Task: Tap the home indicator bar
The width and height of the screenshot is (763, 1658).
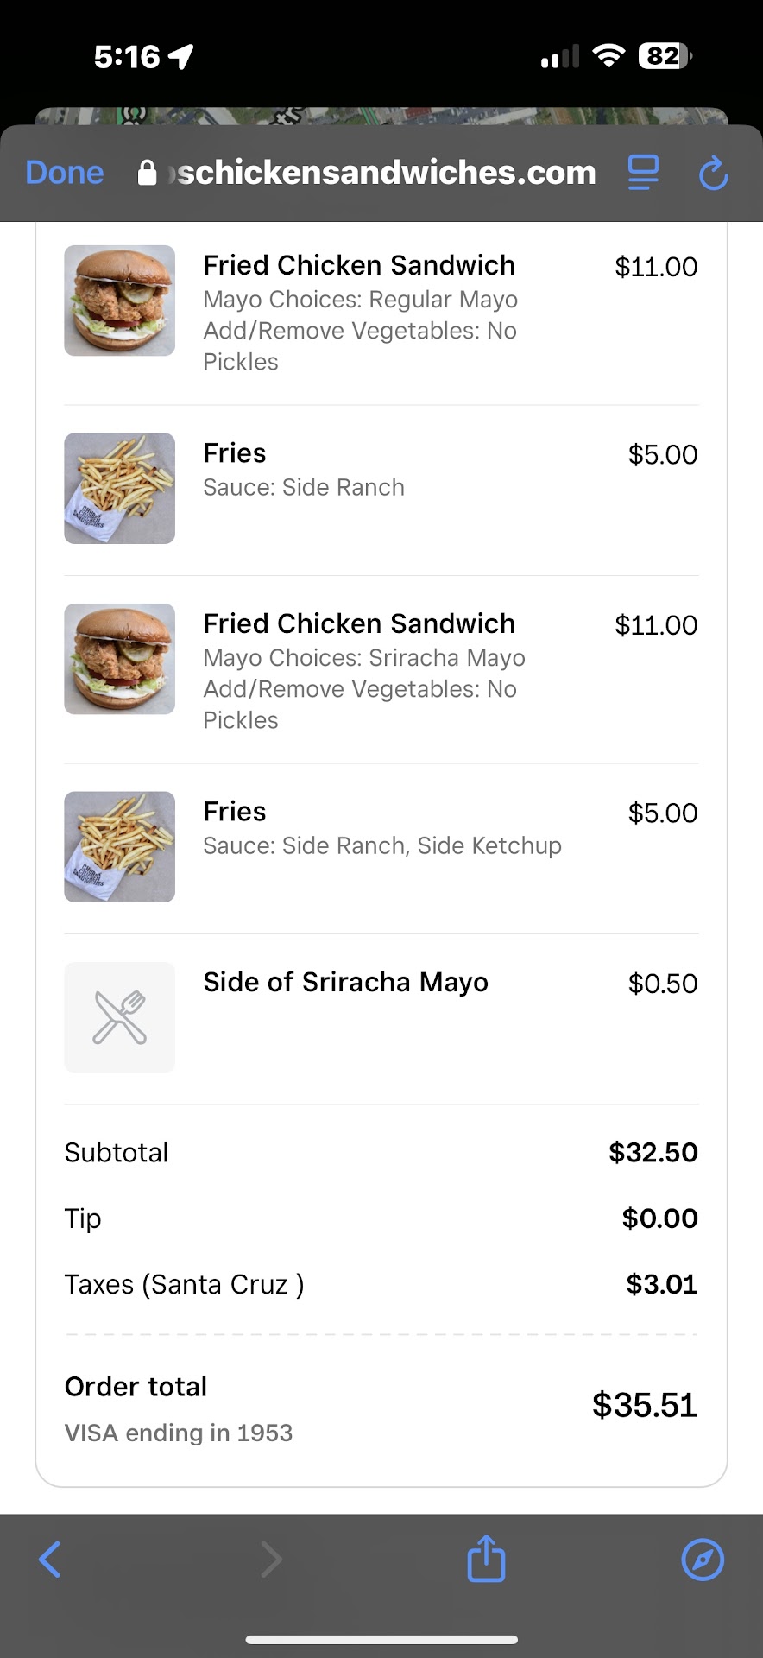Action: [381, 1639]
